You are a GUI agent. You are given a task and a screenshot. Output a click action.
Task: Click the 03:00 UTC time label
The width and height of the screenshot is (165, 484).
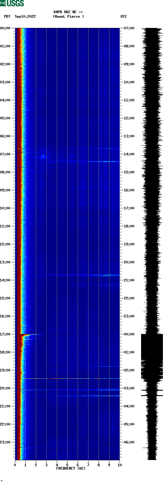click(129, 388)
